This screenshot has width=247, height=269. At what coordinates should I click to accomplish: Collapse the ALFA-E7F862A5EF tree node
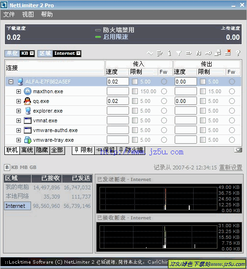11,82
